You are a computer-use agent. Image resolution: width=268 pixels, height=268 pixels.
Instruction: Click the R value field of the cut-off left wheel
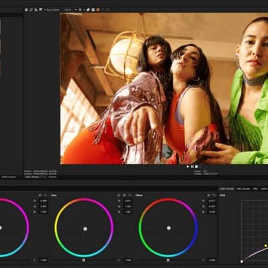tap(44, 201)
